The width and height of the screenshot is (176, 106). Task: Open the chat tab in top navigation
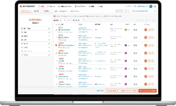pos(51,6)
